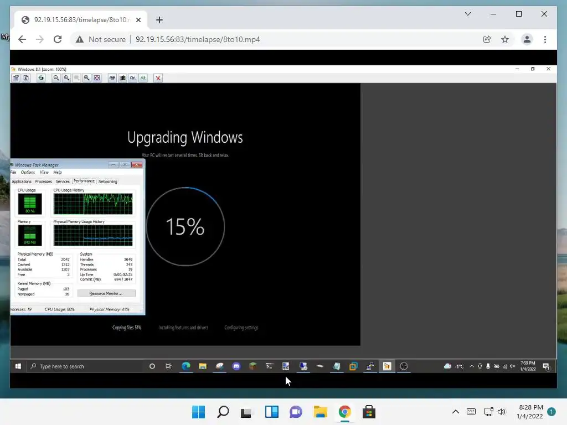Click the Upgrading Windows heading
This screenshot has width=567, height=425.
coord(185,138)
